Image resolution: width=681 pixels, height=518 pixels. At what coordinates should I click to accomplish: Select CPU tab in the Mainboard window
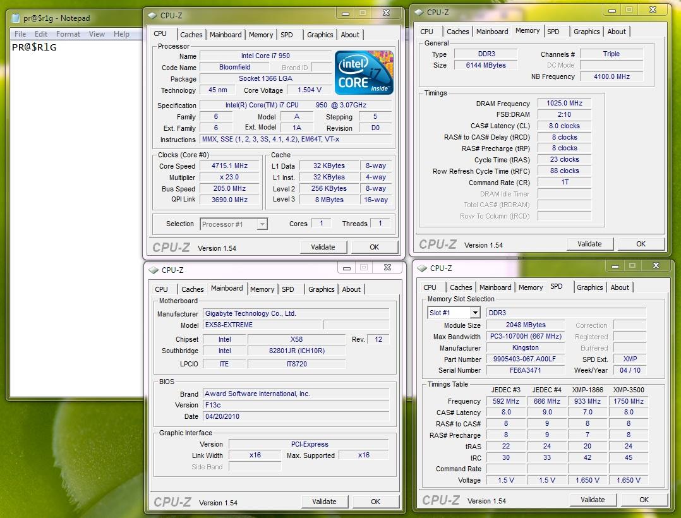tap(161, 289)
